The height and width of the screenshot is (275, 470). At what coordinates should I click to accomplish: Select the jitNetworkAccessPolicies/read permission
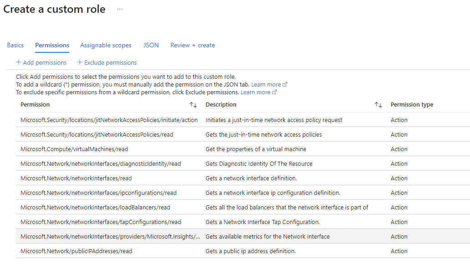coord(97,135)
